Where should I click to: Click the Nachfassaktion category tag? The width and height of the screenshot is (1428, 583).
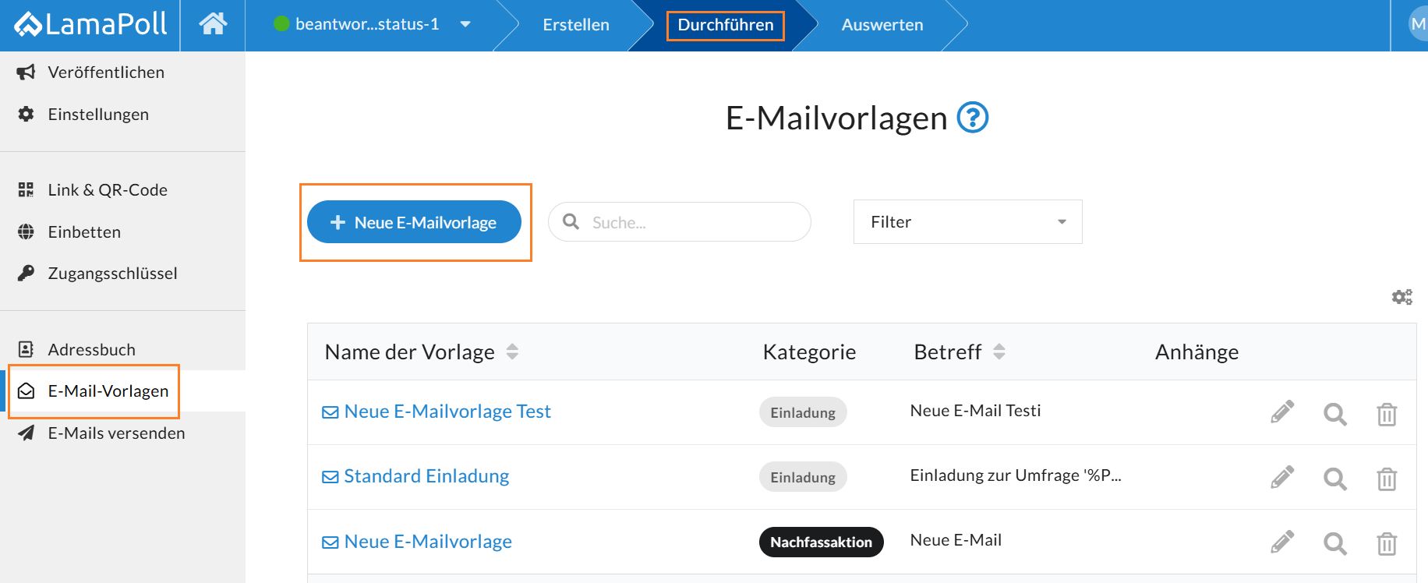click(x=821, y=542)
